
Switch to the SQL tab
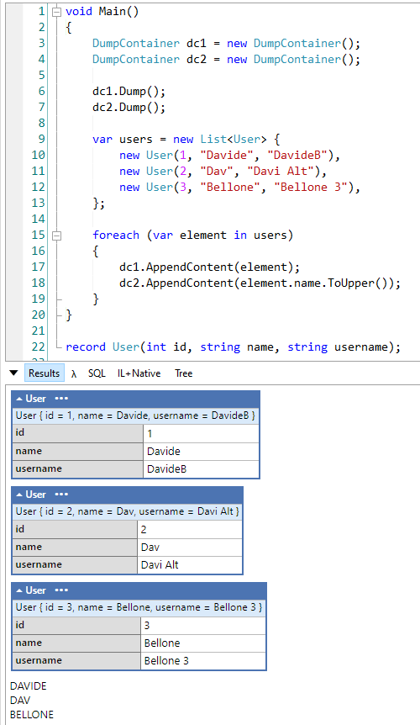click(97, 373)
